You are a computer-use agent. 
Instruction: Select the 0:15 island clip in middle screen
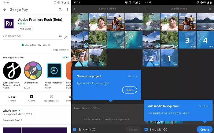point(98,58)
